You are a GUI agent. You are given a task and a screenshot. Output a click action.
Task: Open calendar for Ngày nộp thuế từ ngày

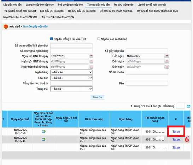pyautogui.click(x=91, y=67)
